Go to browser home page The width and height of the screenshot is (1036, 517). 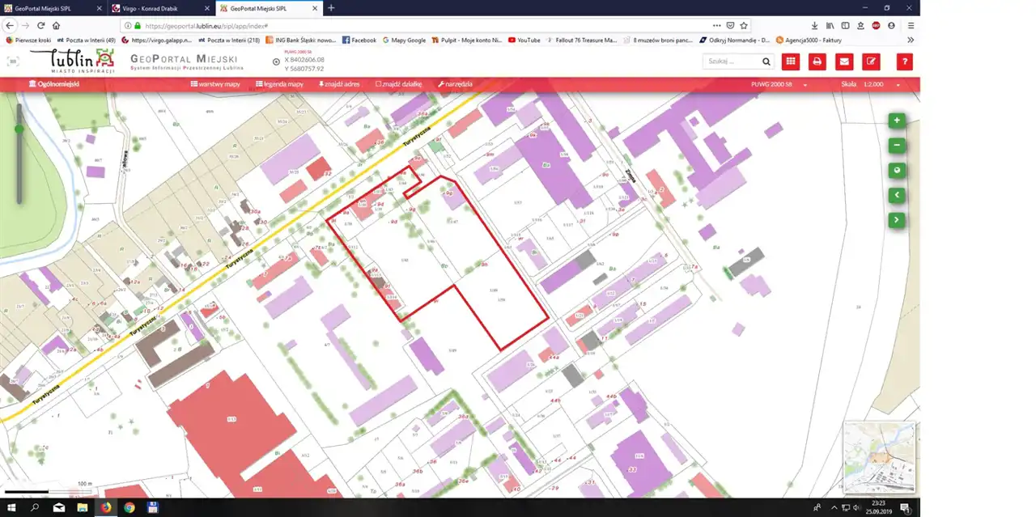click(x=56, y=26)
